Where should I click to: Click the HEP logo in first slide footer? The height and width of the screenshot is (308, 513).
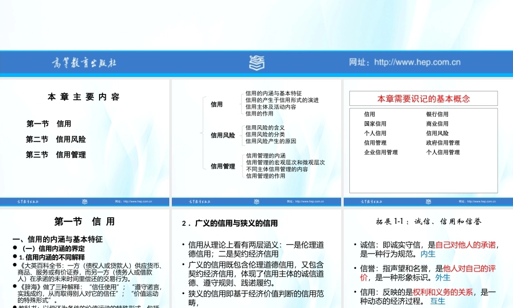[x=85, y=202]
